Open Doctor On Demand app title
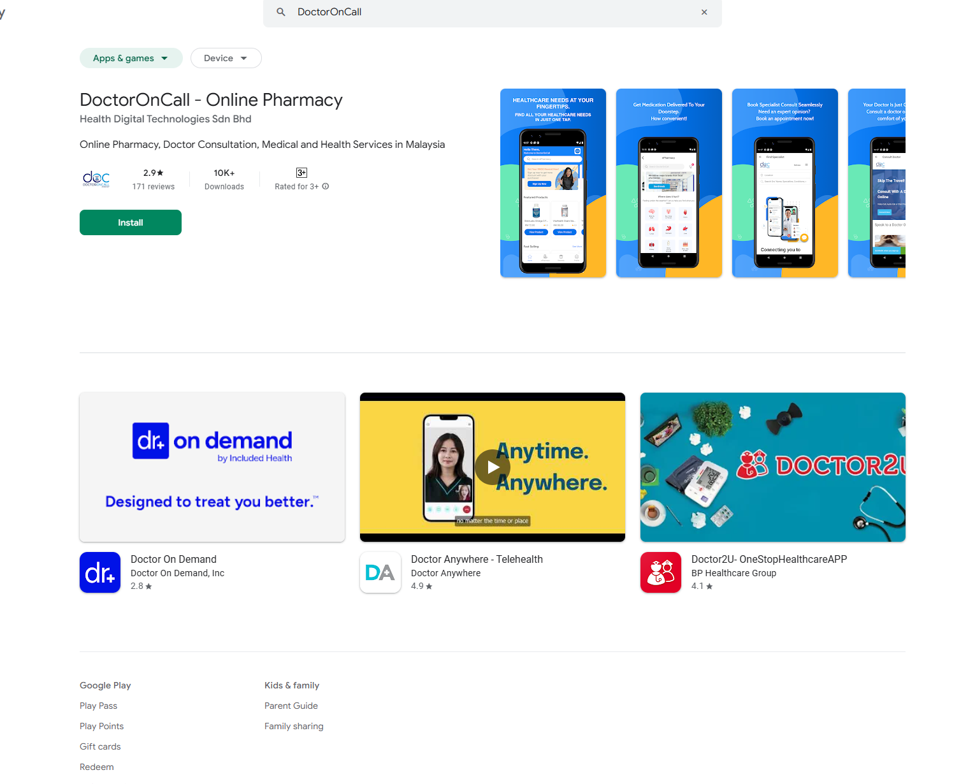Screen dimensions: 975x784 pos(173,559)
